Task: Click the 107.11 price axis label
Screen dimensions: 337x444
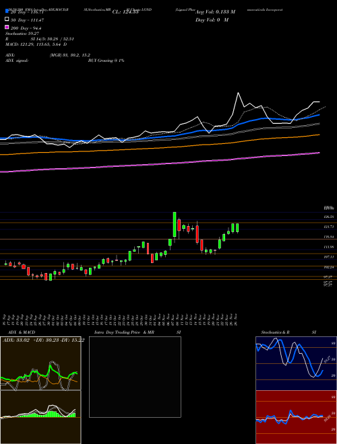Action: pyautogui.click(x=329, y=257)
